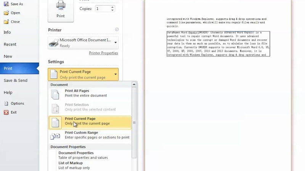
Task: Decrease the number of copies
Action: [x=112, y=10]
